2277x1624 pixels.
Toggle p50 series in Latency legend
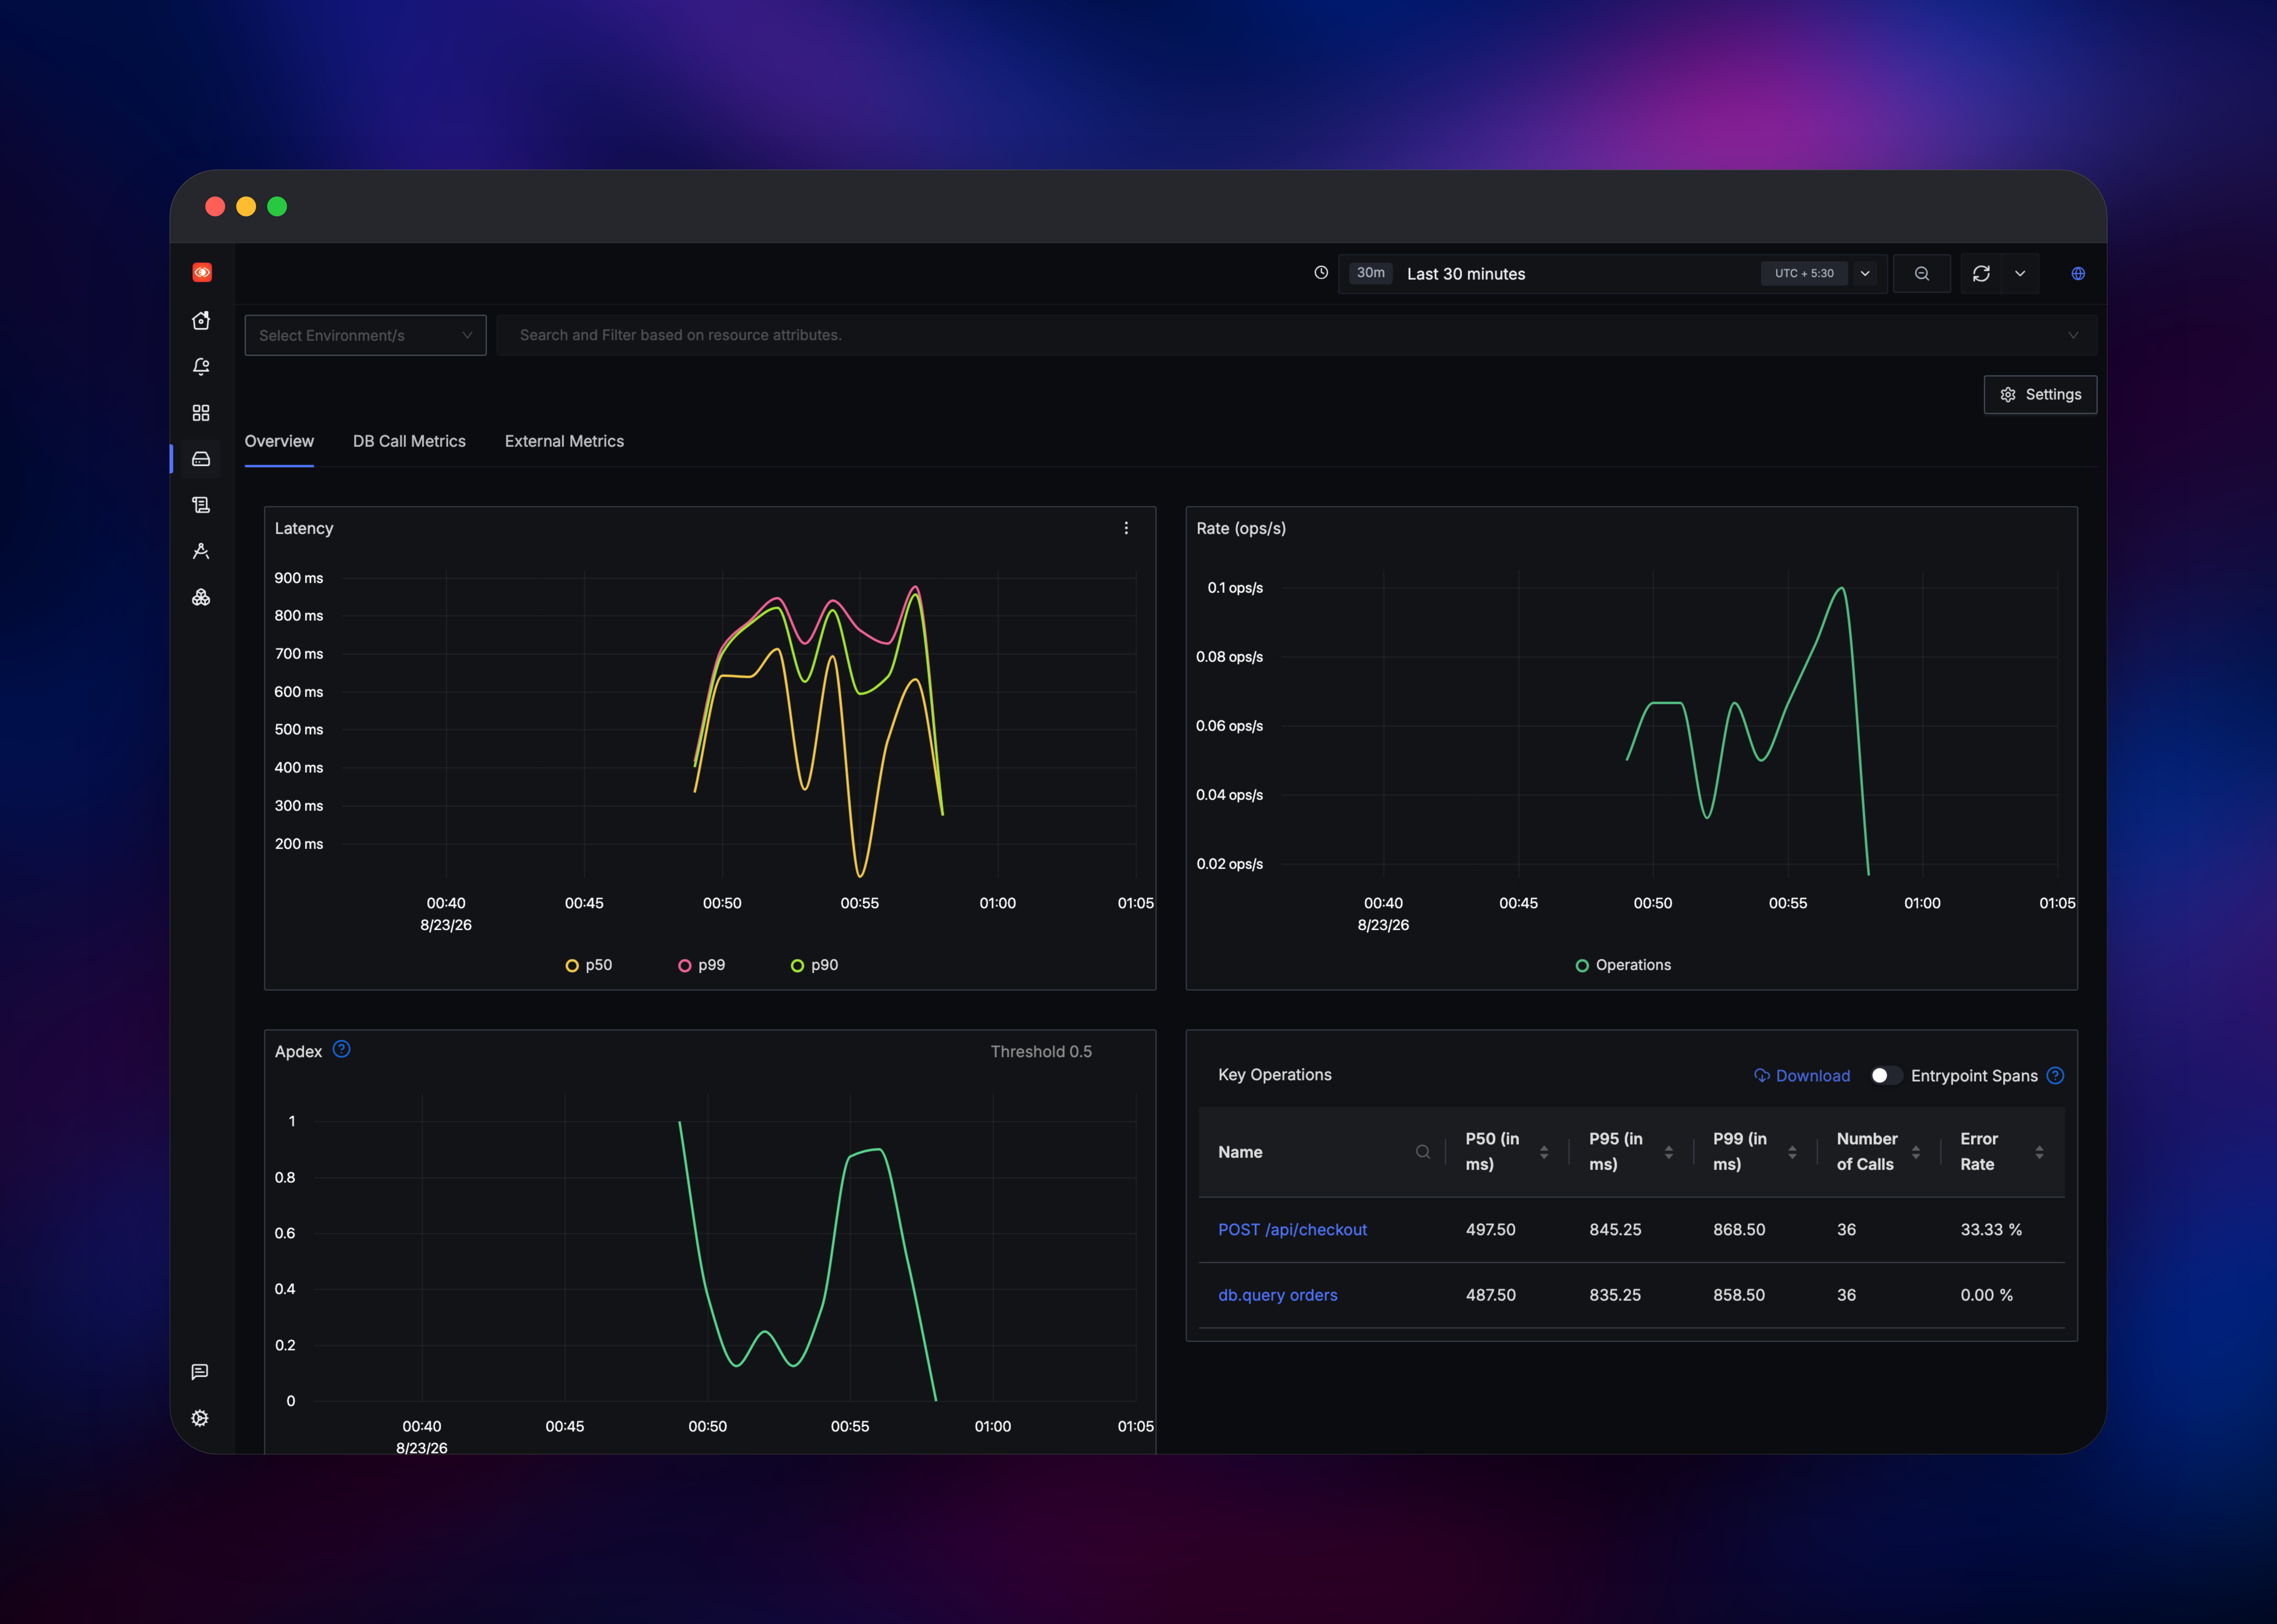click(x=589, y=965)
